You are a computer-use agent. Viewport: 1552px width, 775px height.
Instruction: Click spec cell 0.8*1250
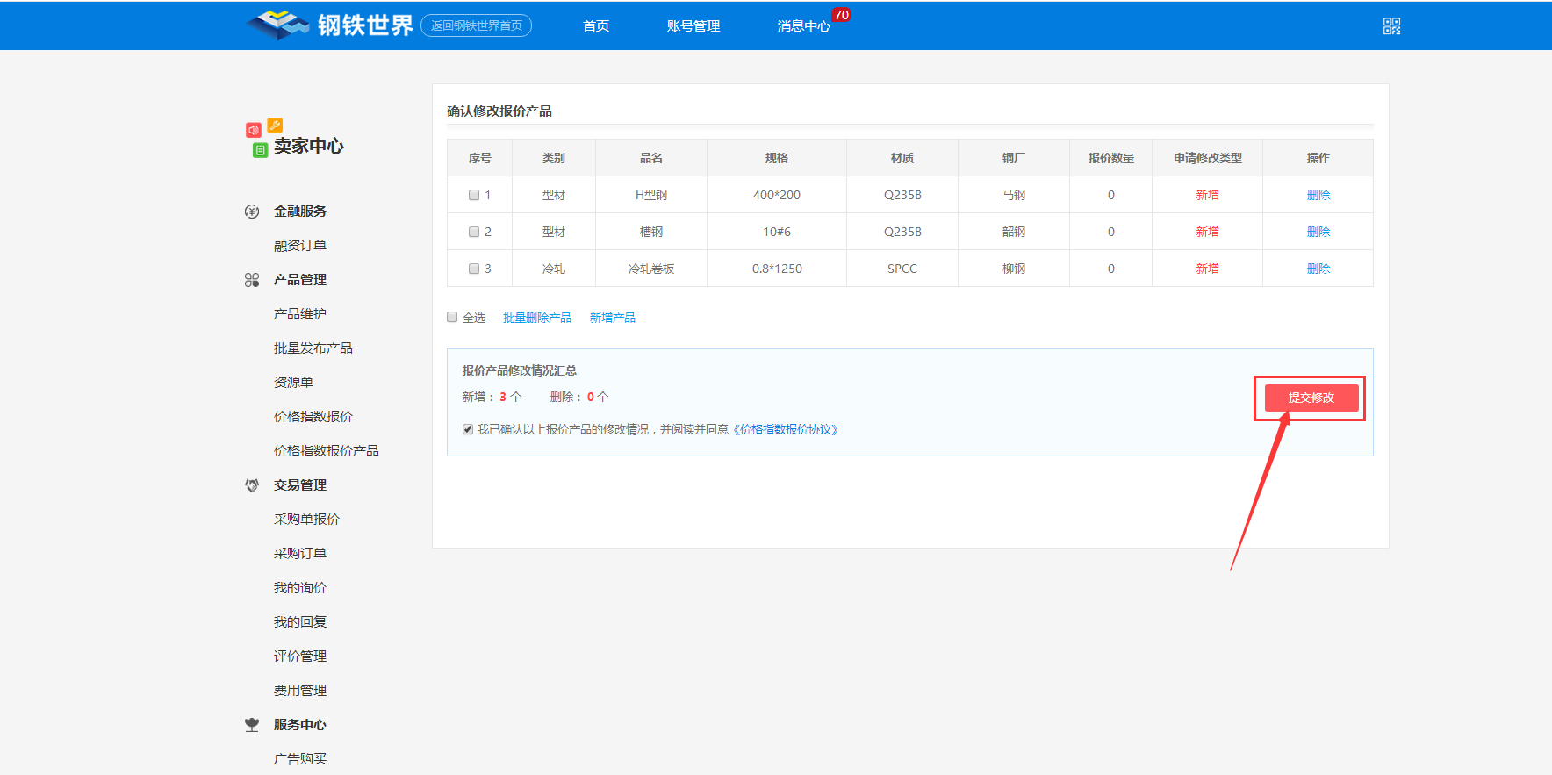(777, 269)
